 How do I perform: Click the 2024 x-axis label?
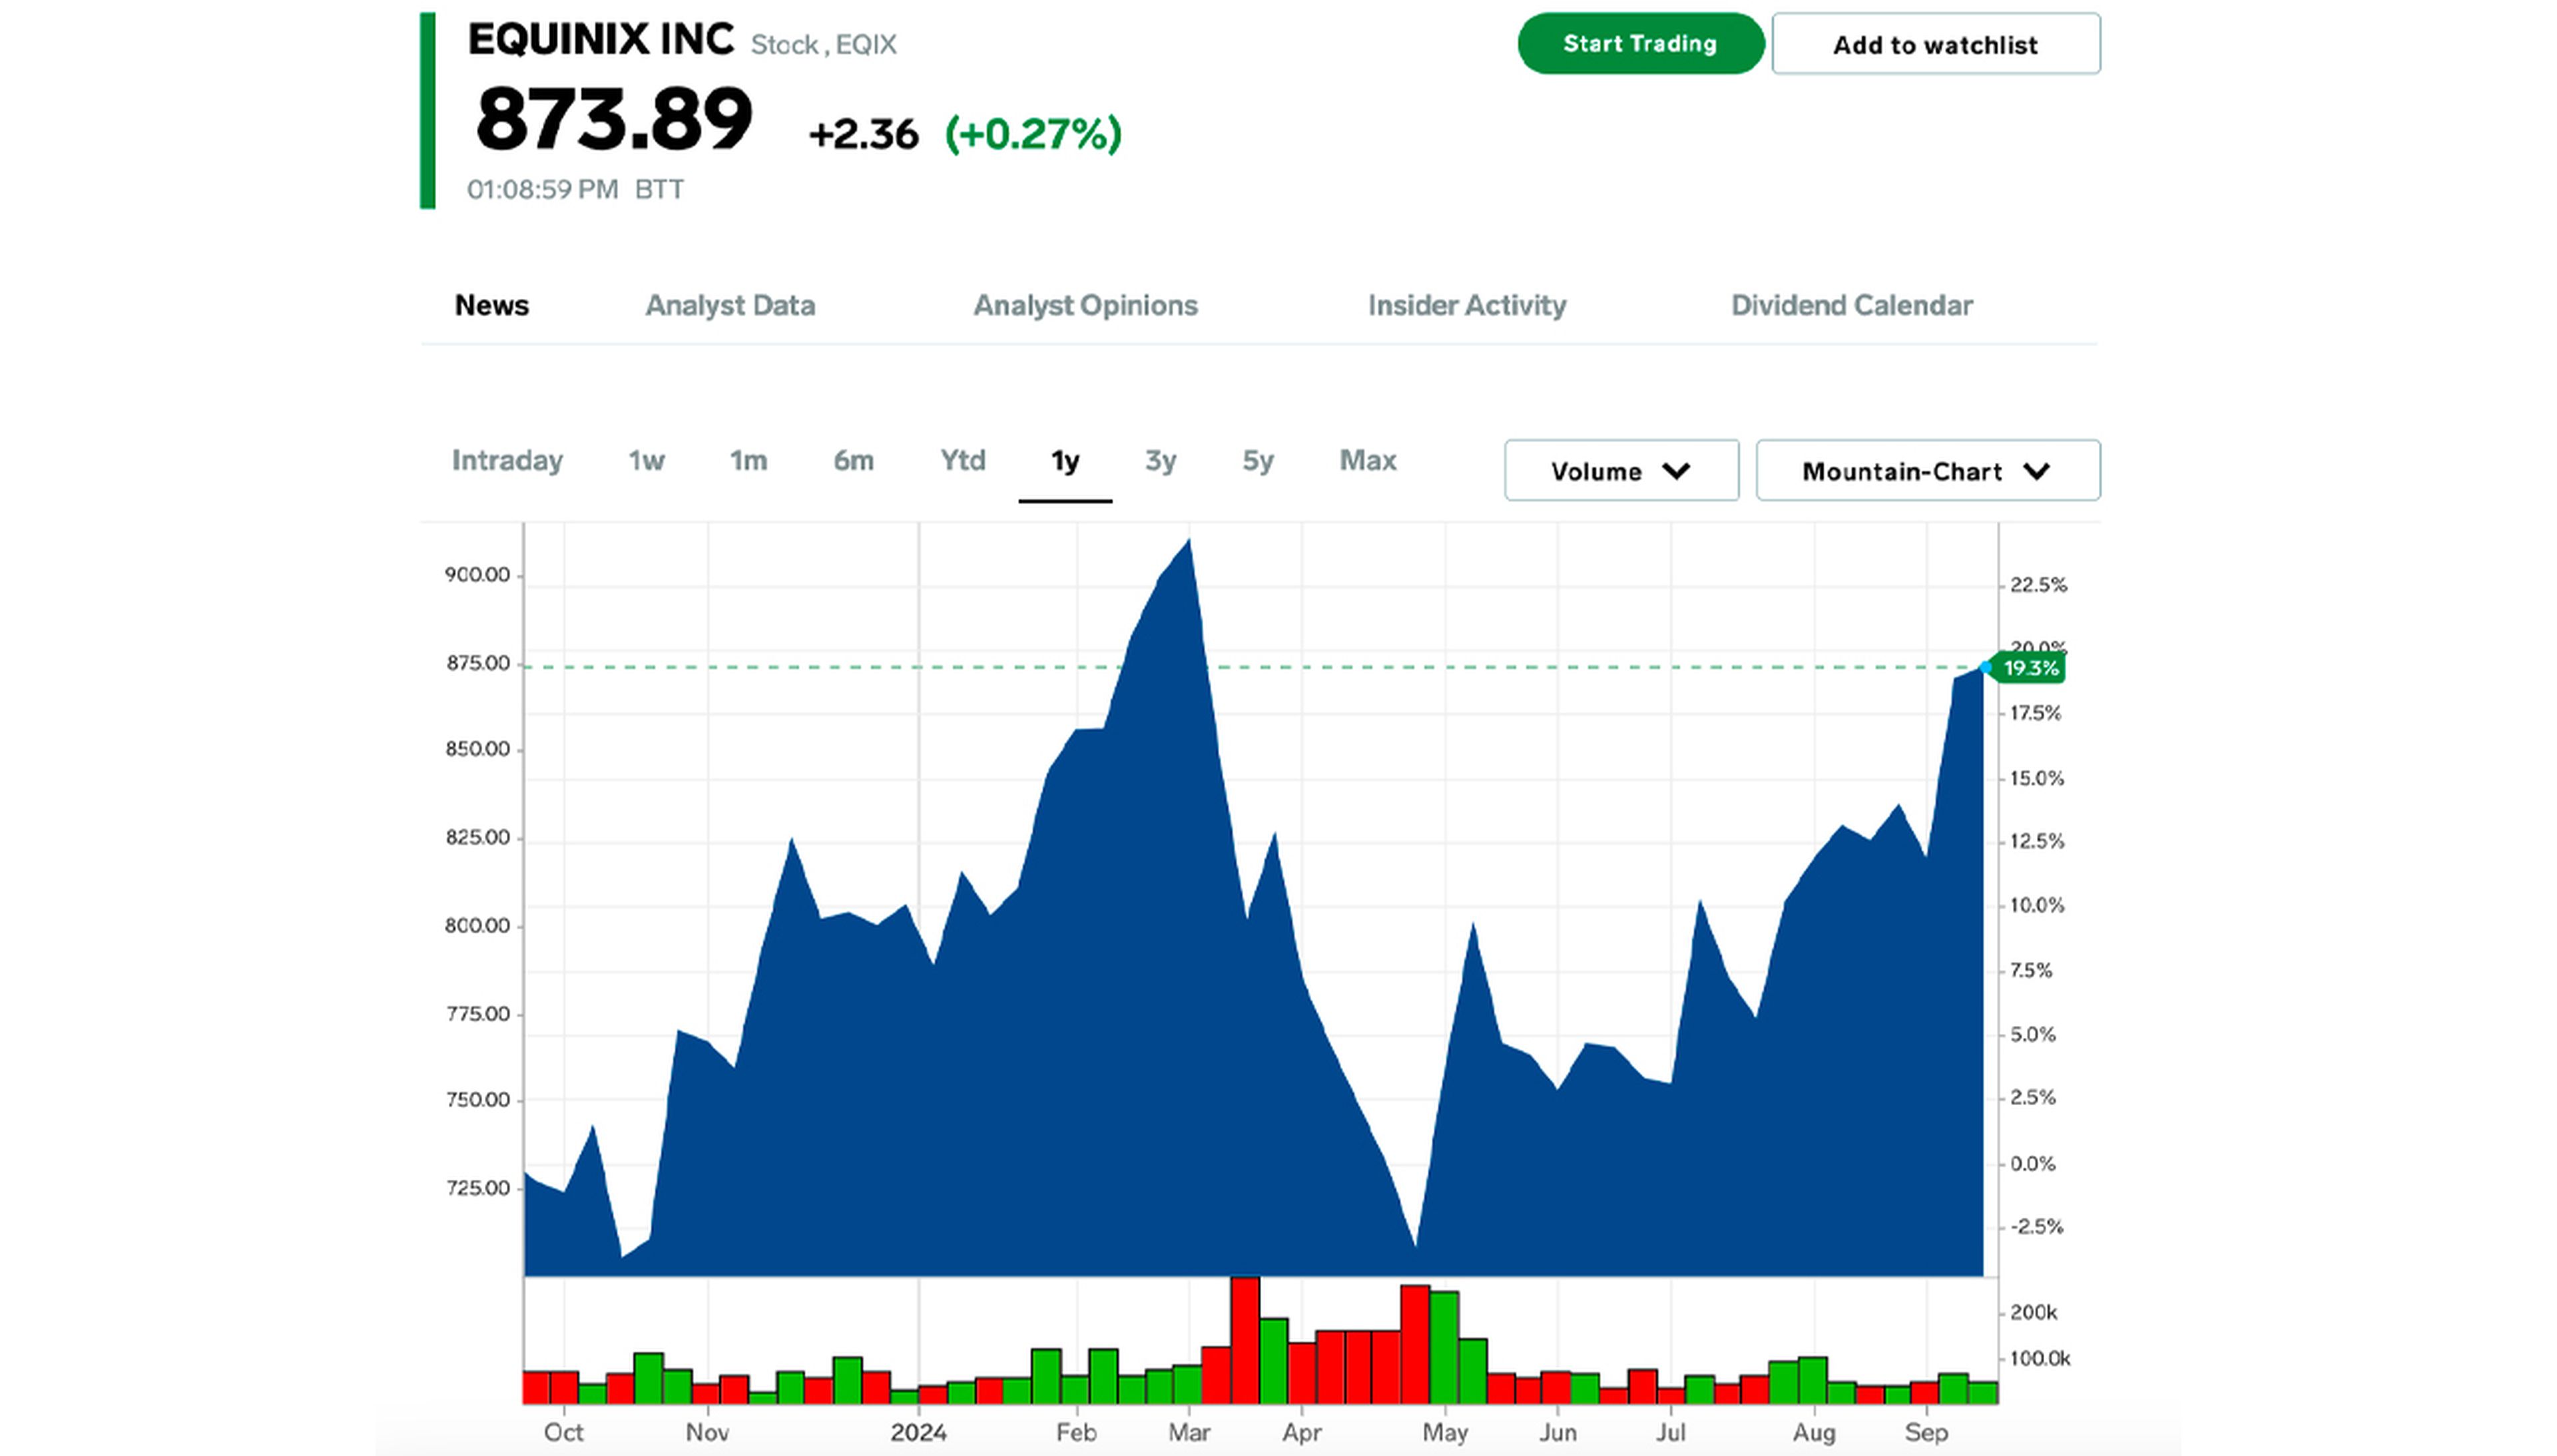(918, 1432)
